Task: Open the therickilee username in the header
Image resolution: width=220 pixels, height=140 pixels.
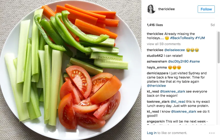Action: tap(166, 9)
